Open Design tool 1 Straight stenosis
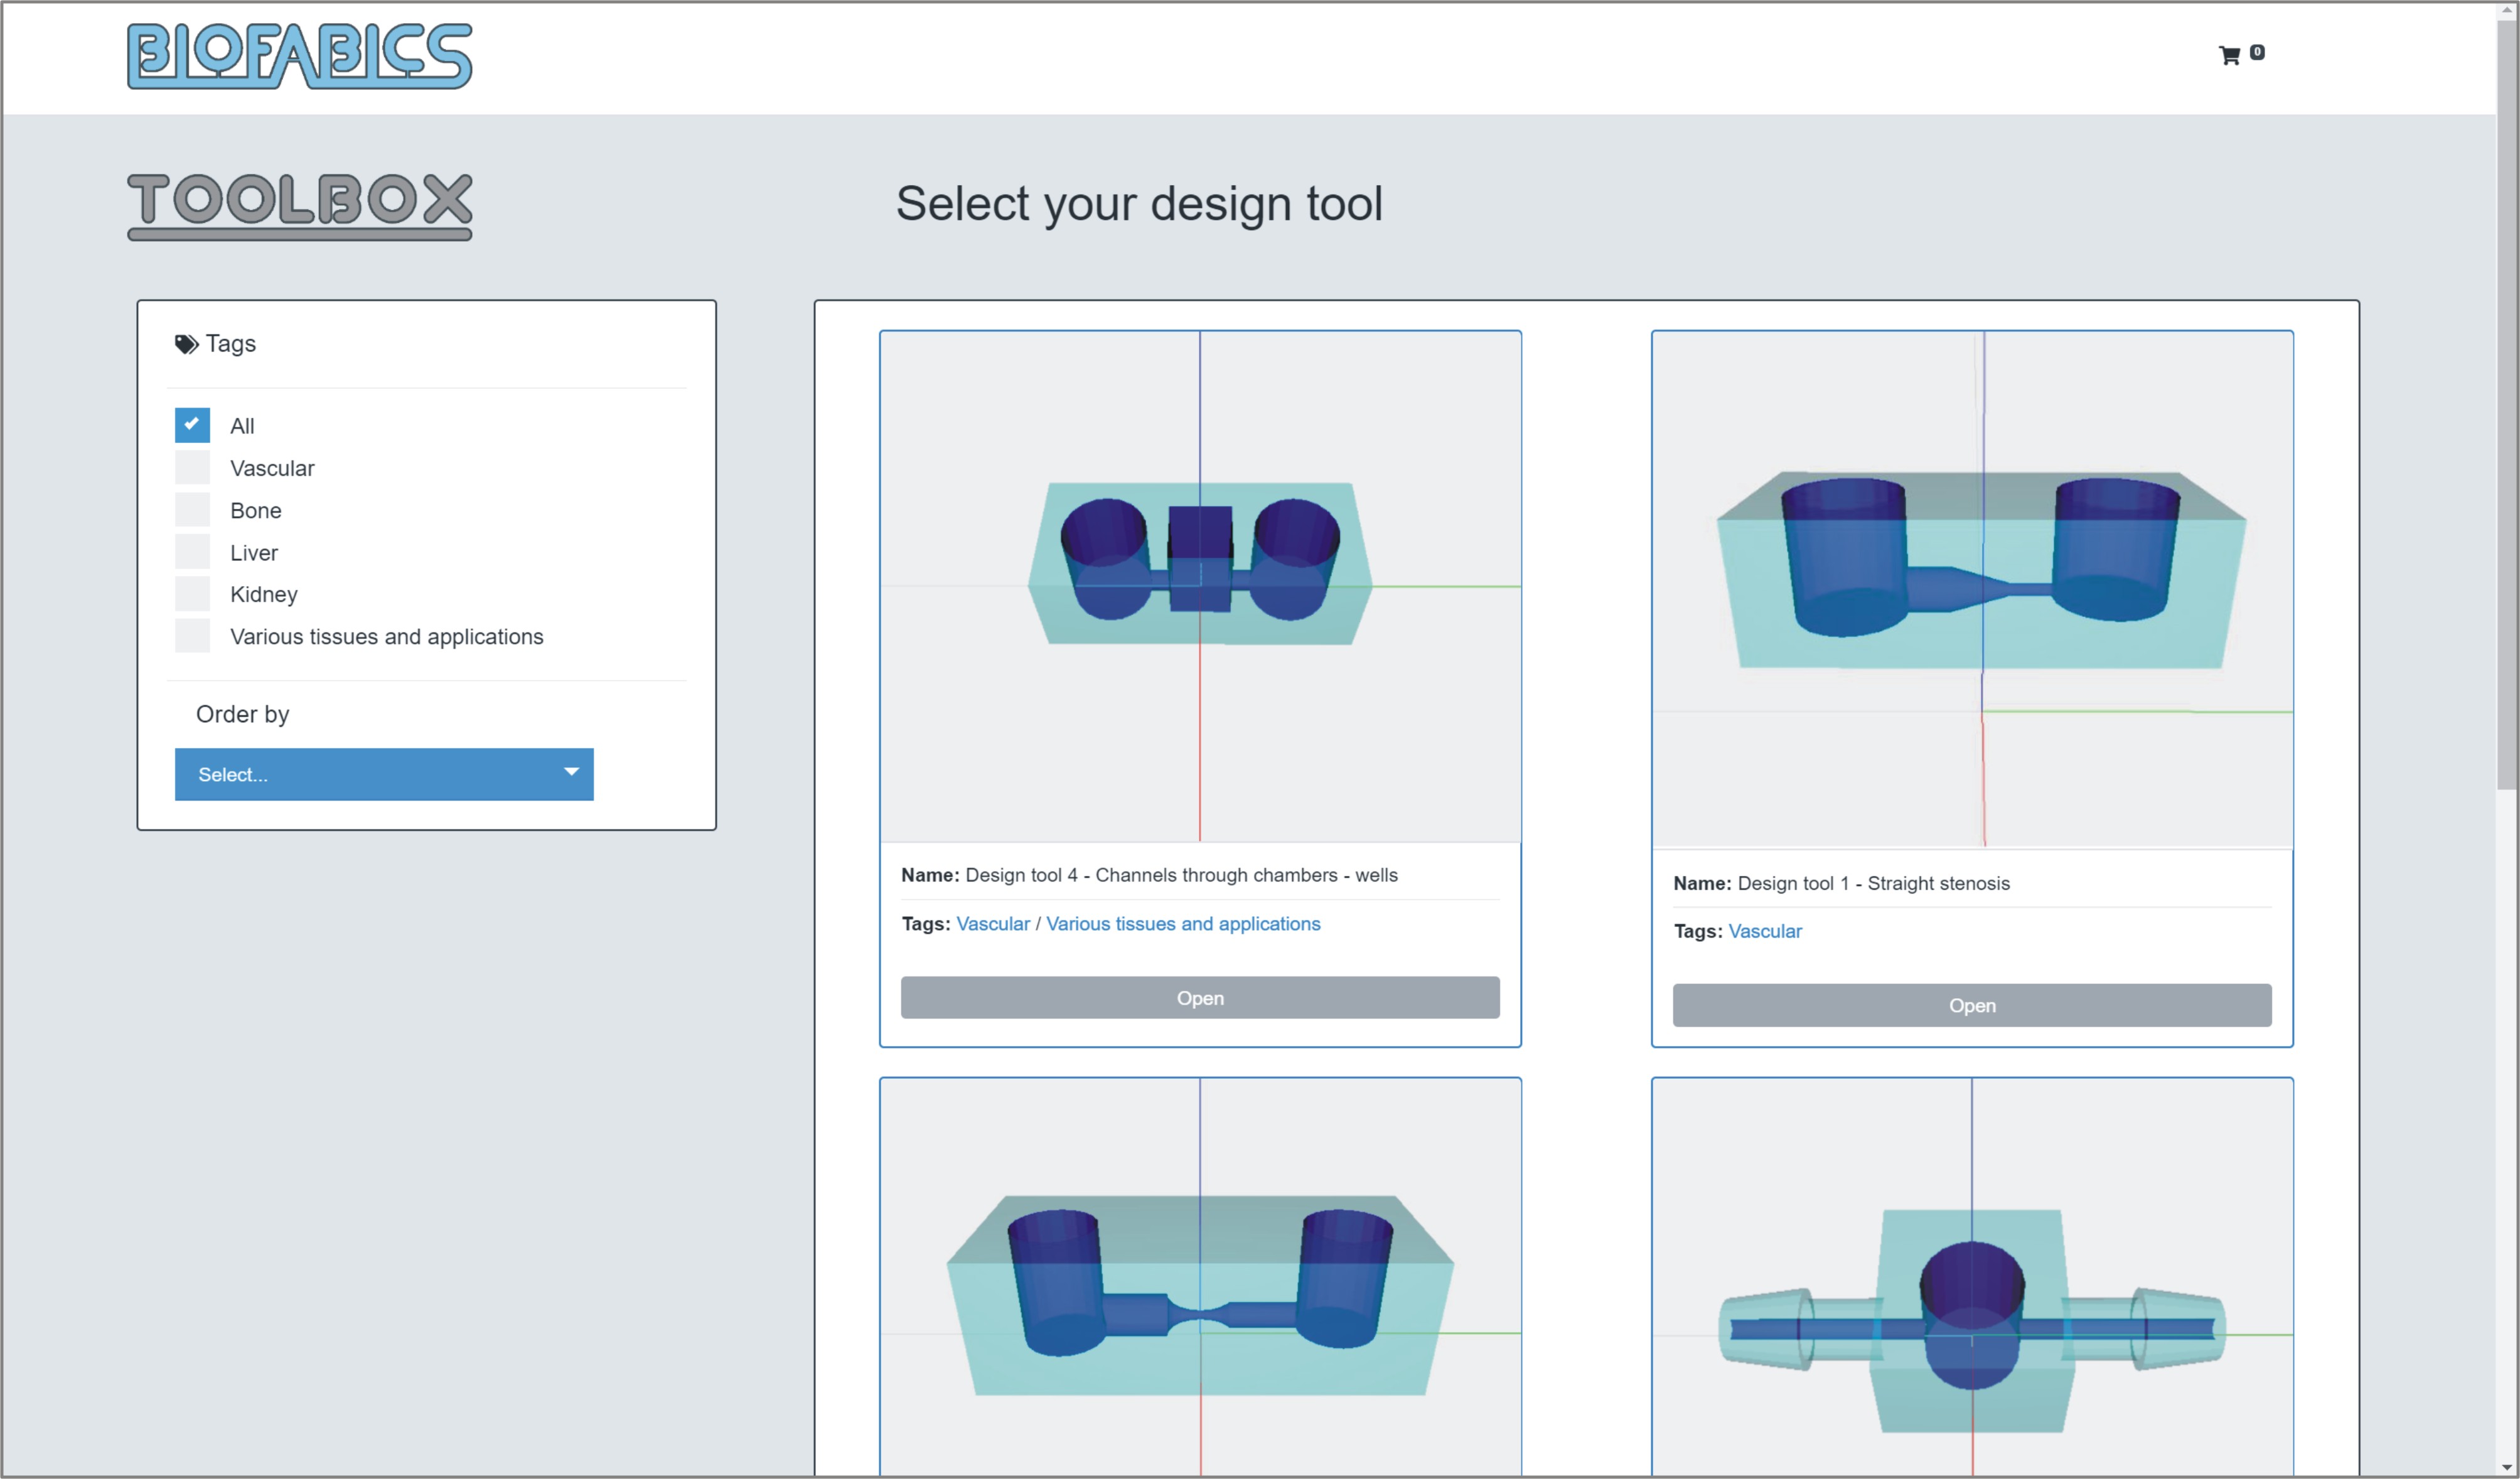This screenshot has width=2520, height=1479. (x=1971, y=1005)
